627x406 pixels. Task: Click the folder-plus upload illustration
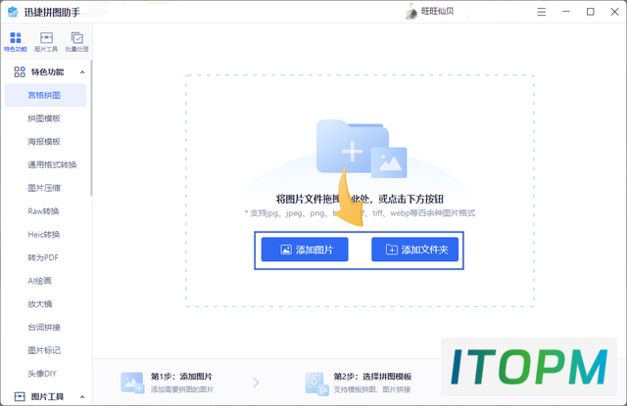(362, 149)
